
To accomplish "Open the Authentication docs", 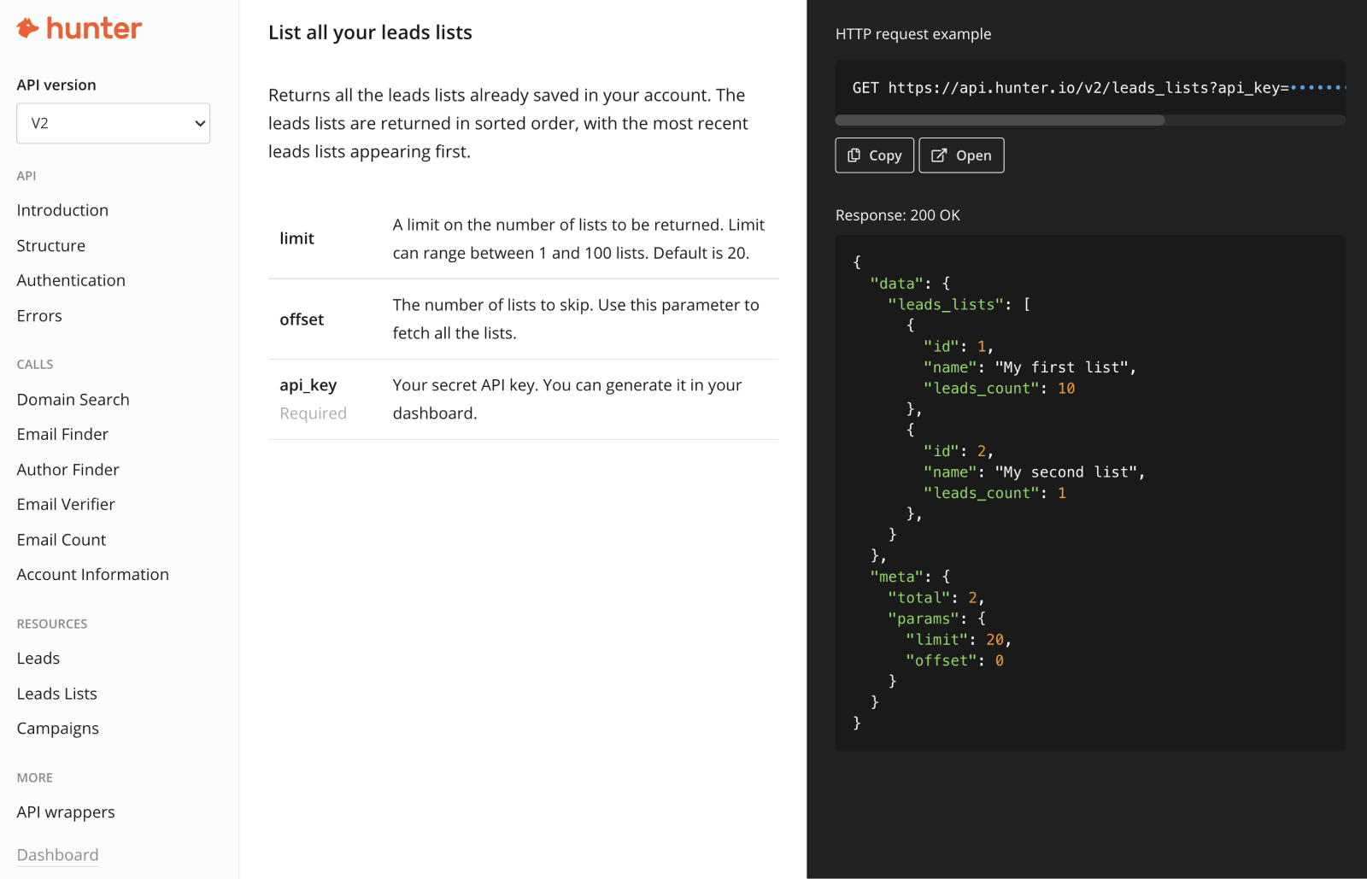I will tap(71, 280).
